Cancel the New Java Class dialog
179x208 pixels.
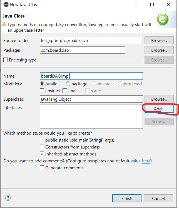[x=158, y=198]
